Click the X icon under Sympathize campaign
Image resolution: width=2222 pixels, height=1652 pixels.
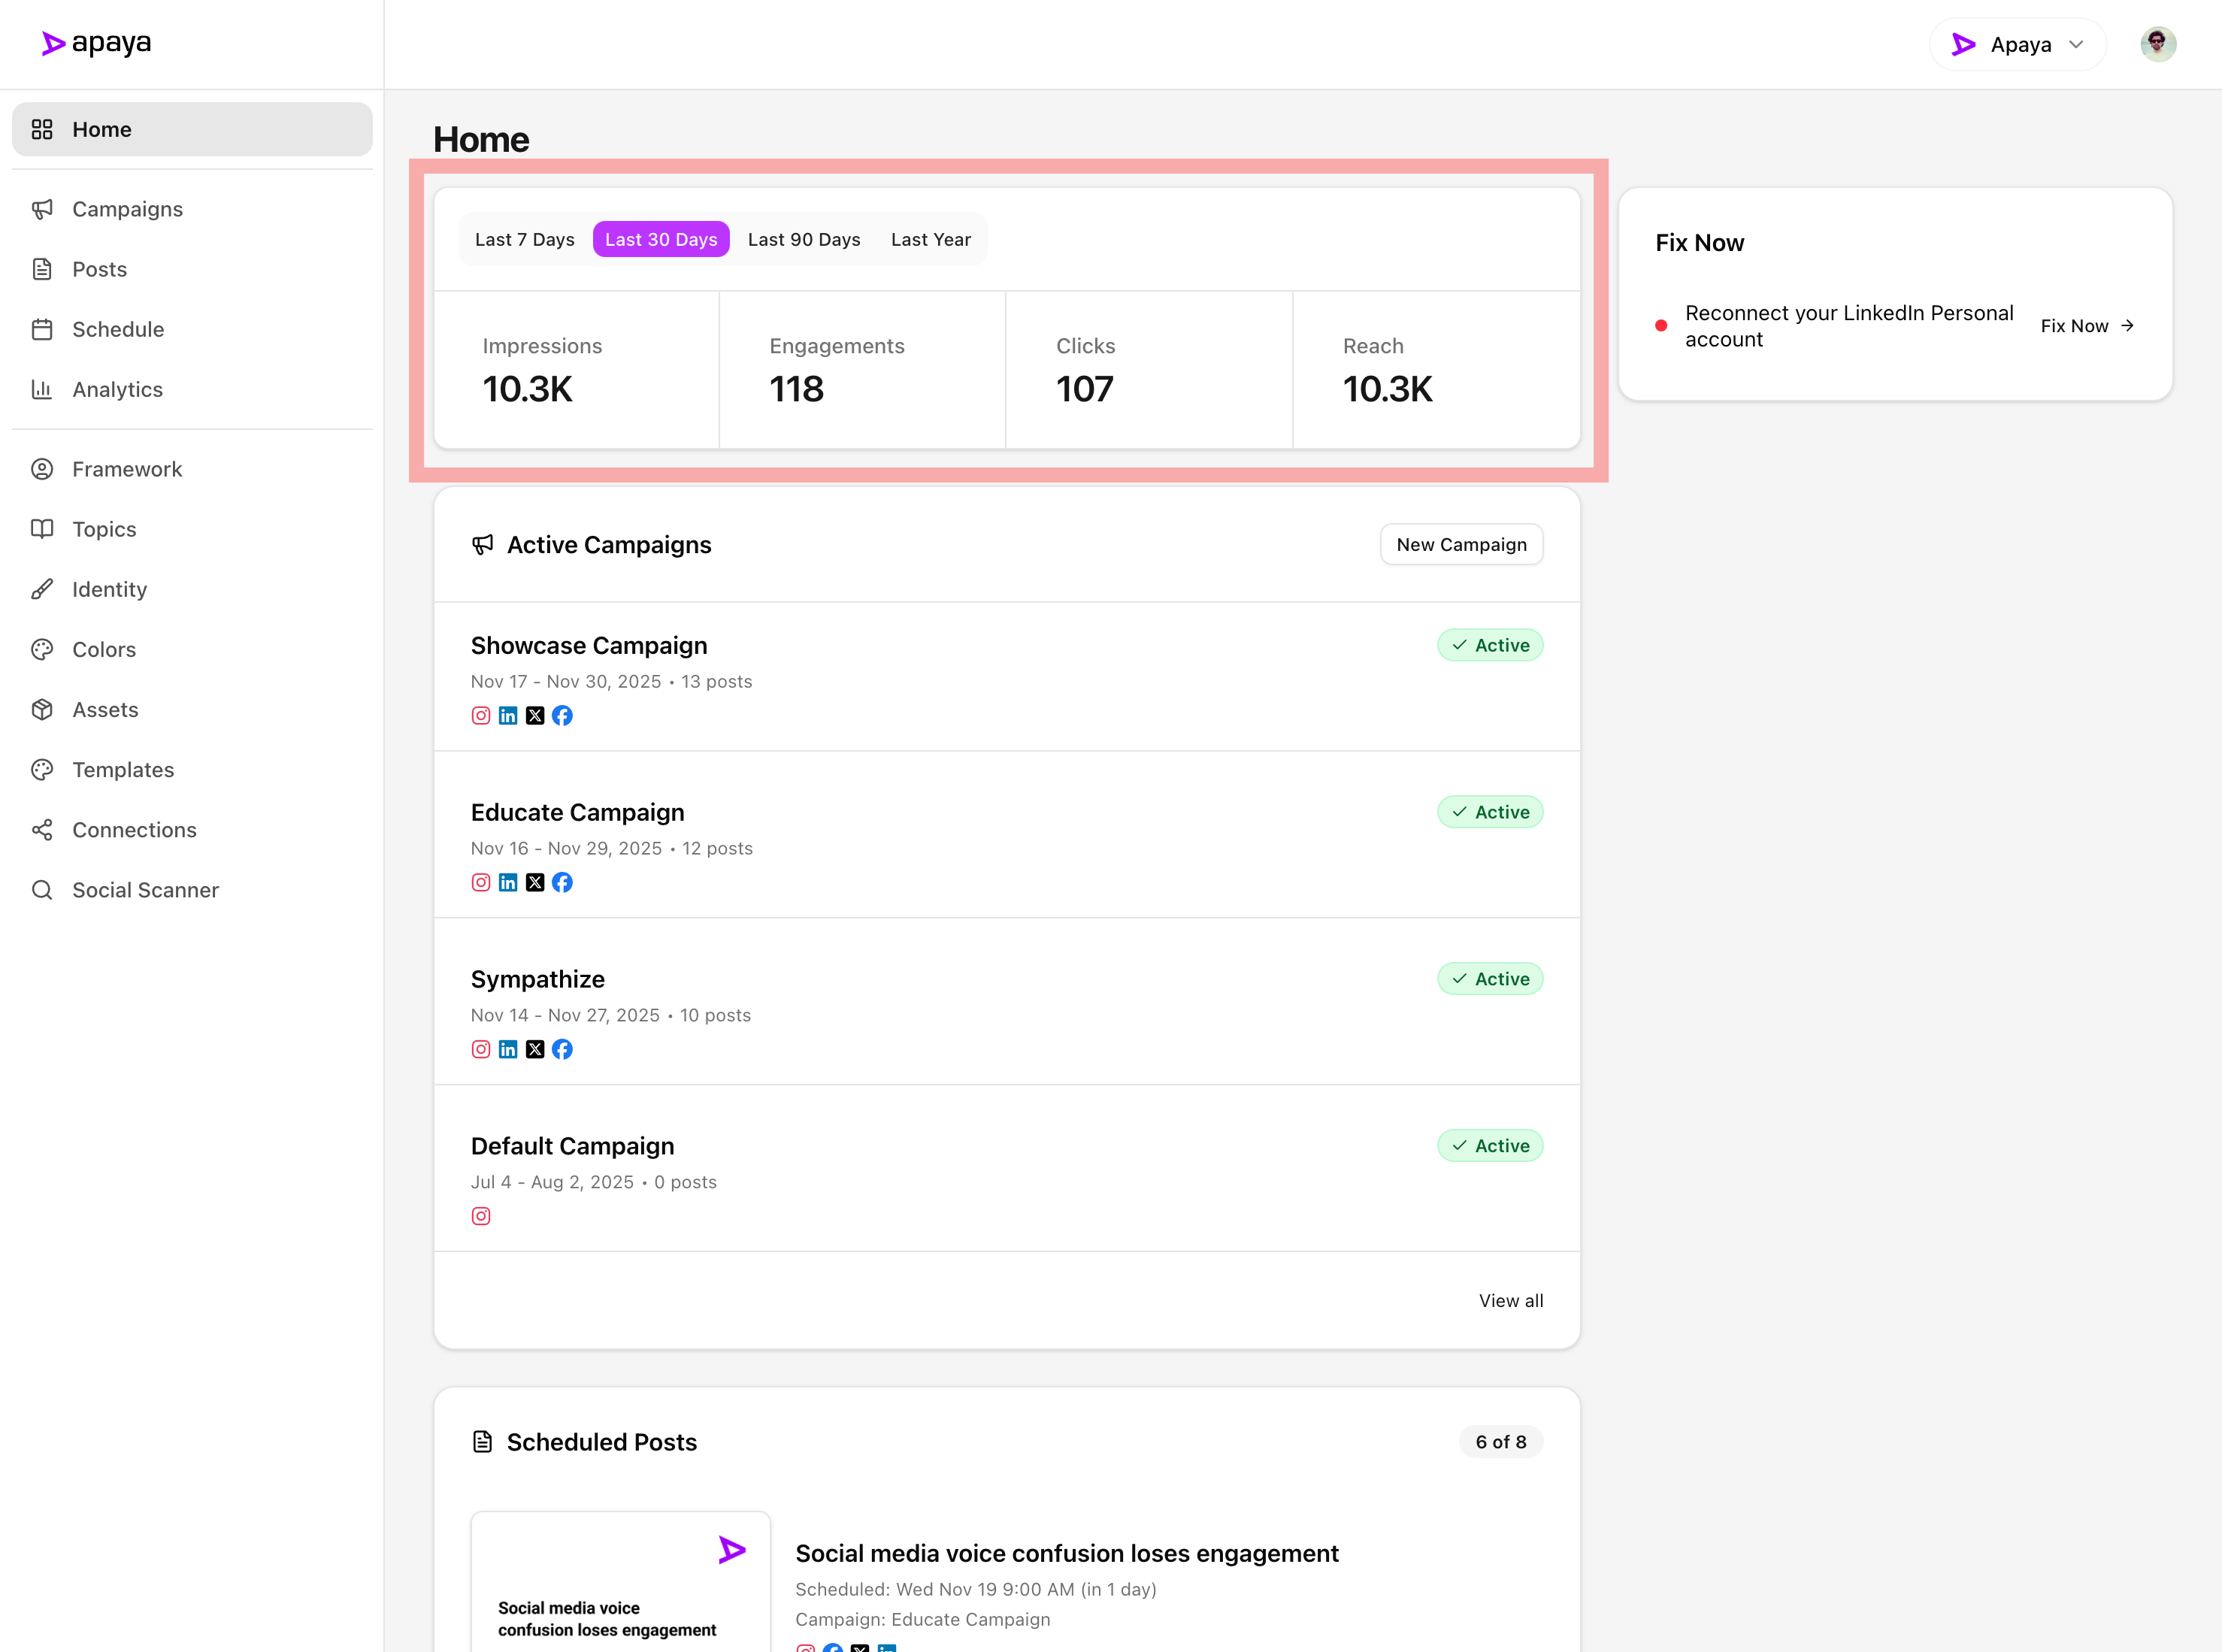pos(535,1049)
